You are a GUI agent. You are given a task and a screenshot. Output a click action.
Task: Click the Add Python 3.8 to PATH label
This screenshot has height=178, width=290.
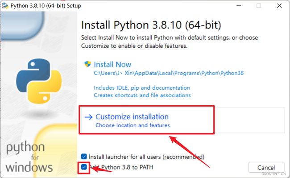121,167
